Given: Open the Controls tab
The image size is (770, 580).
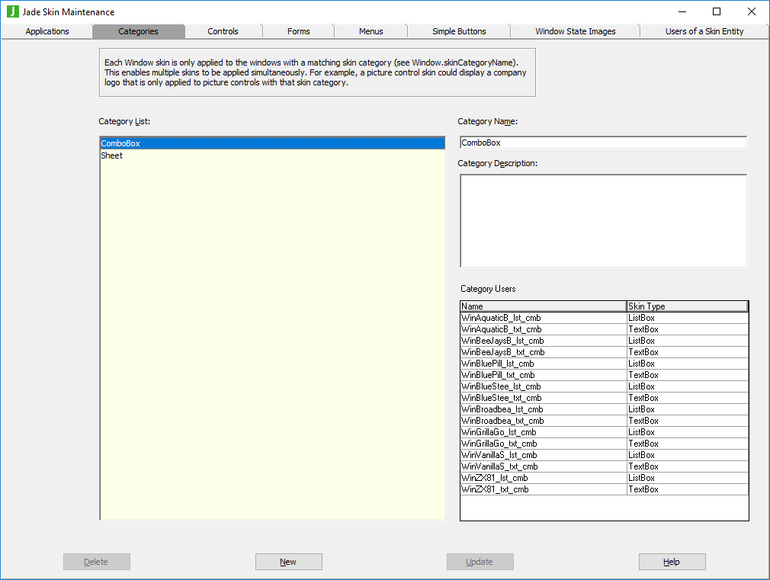Looking at the screenshot, I should 223,31.
